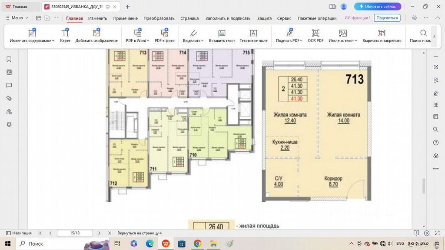
Task: Click Добавить изображение icon
Action: pyautogui.click(x=96, y=32)
